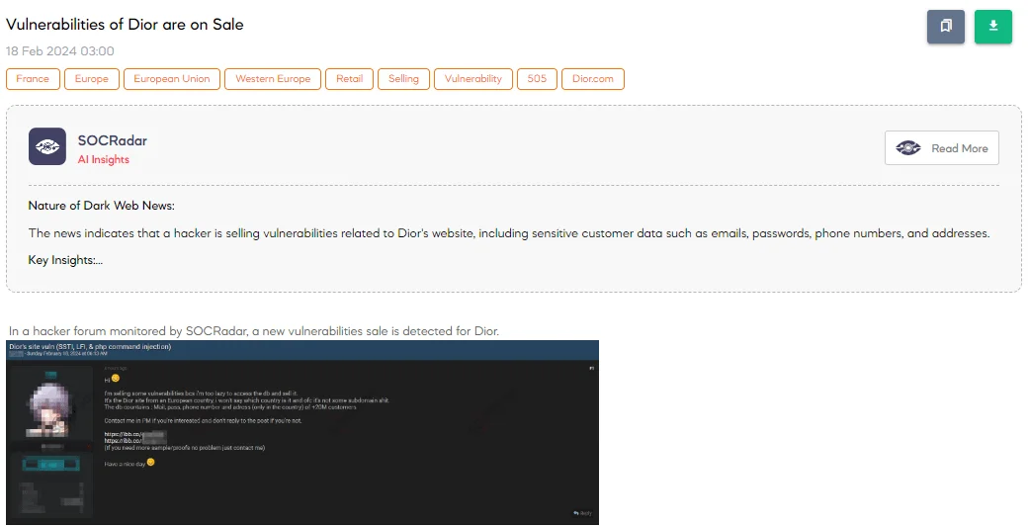The width and height of the screenshot is (1029, 527).
Task: Click the eye icon on Read More
Action: point(908,147)
